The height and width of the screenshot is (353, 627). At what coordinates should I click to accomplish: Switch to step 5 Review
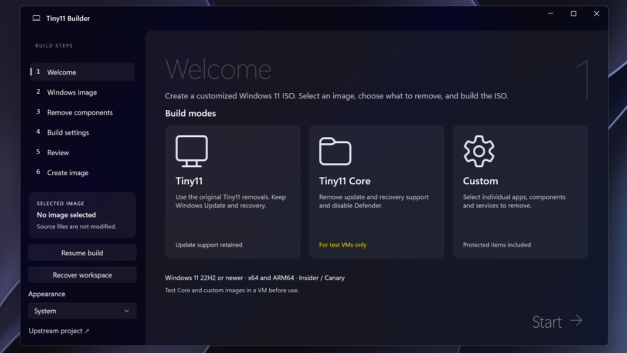pyautogui.click(x=82, y=152)
